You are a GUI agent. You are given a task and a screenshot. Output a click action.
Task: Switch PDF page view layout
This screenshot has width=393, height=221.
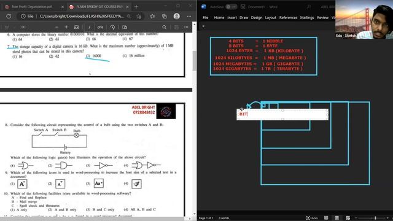[125, 27]
